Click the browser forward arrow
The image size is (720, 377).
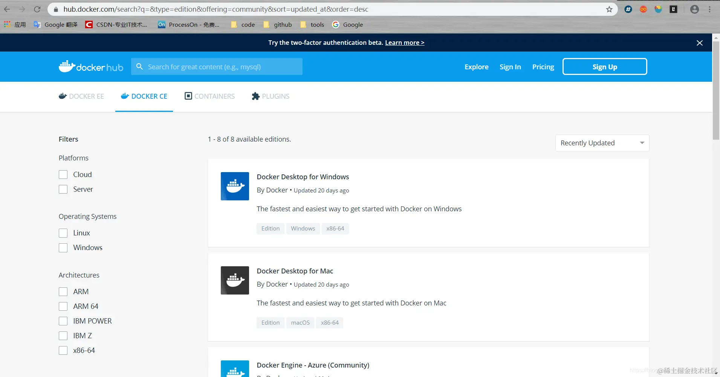coord(22,9)
